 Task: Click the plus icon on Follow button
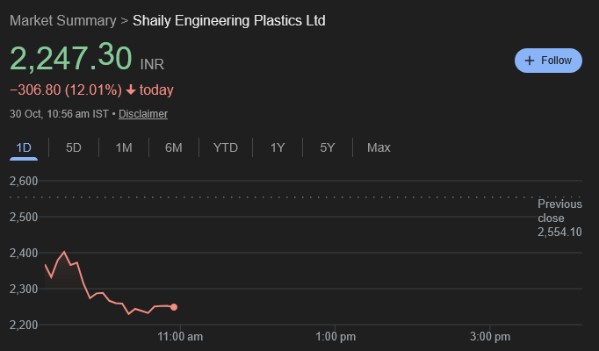[x=529, y=61]
